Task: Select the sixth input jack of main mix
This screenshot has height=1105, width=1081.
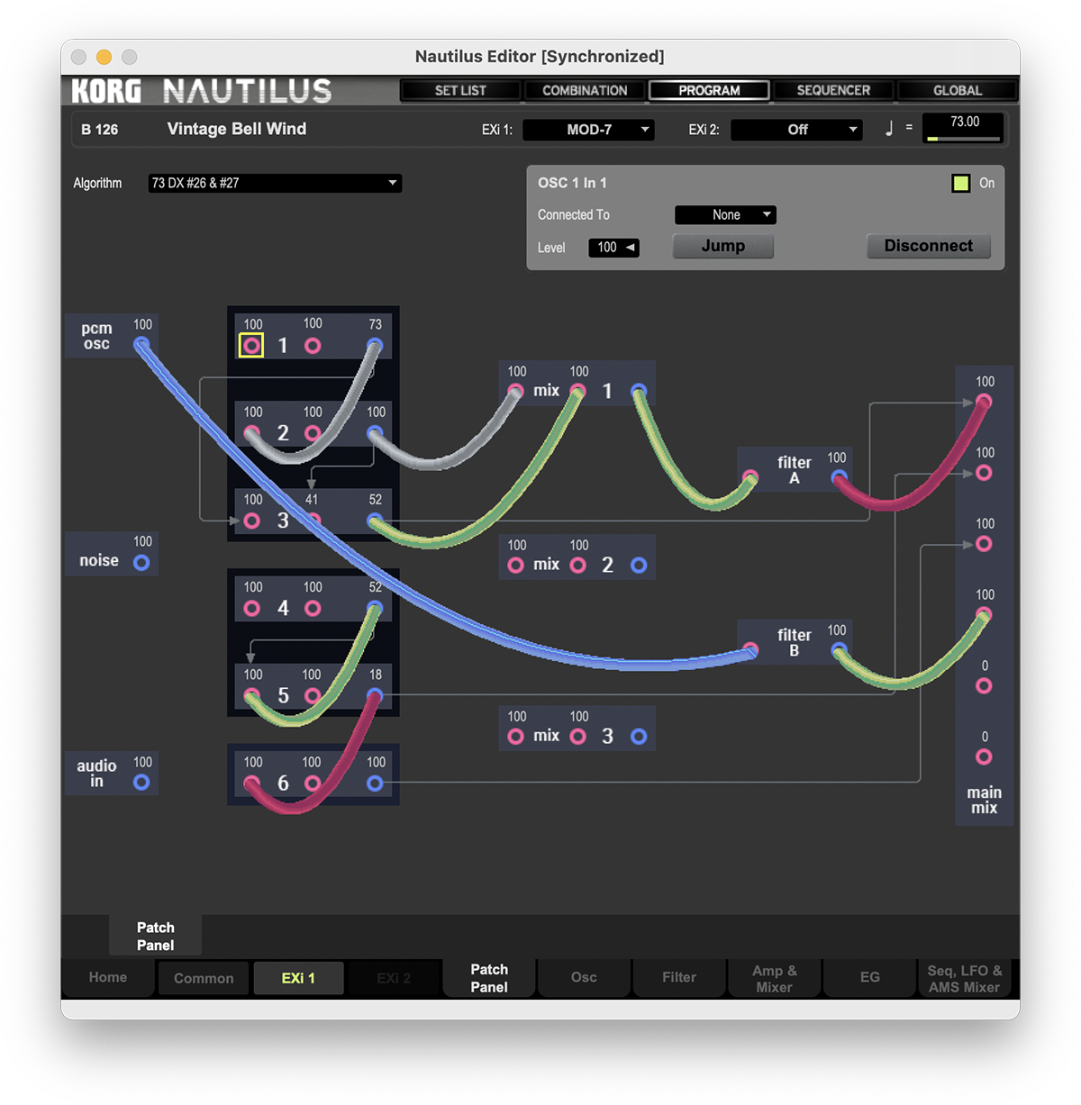Action: pyautogui.click(x=984, y=757)
